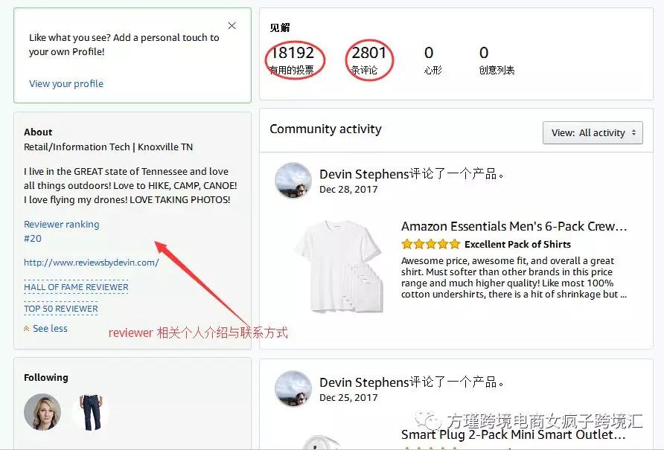The height and width of the screenshot is (450, 664).
Task: Click the 见解 insights heading
Action: (x=279, y=28)
